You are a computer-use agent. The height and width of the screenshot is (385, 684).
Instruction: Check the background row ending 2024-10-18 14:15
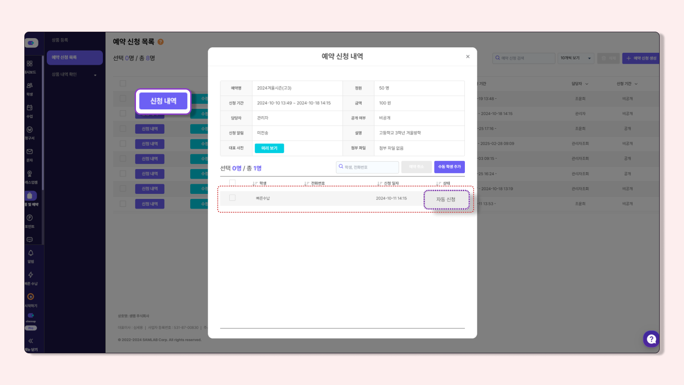click(123, 113)
